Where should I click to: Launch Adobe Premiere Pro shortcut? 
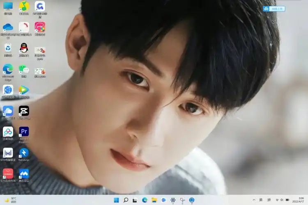pos(24,132)
